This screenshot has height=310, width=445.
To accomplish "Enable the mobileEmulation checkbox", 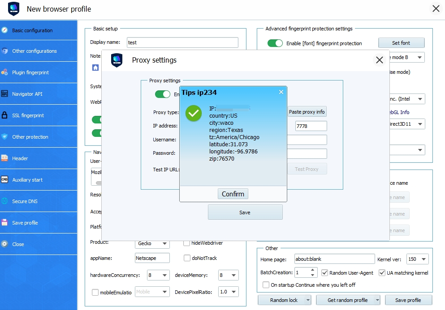I will point(95,292).
